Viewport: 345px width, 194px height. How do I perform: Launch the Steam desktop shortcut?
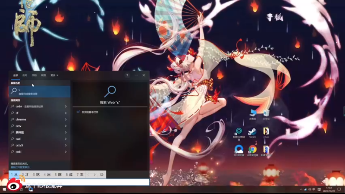tap(252, 133)
